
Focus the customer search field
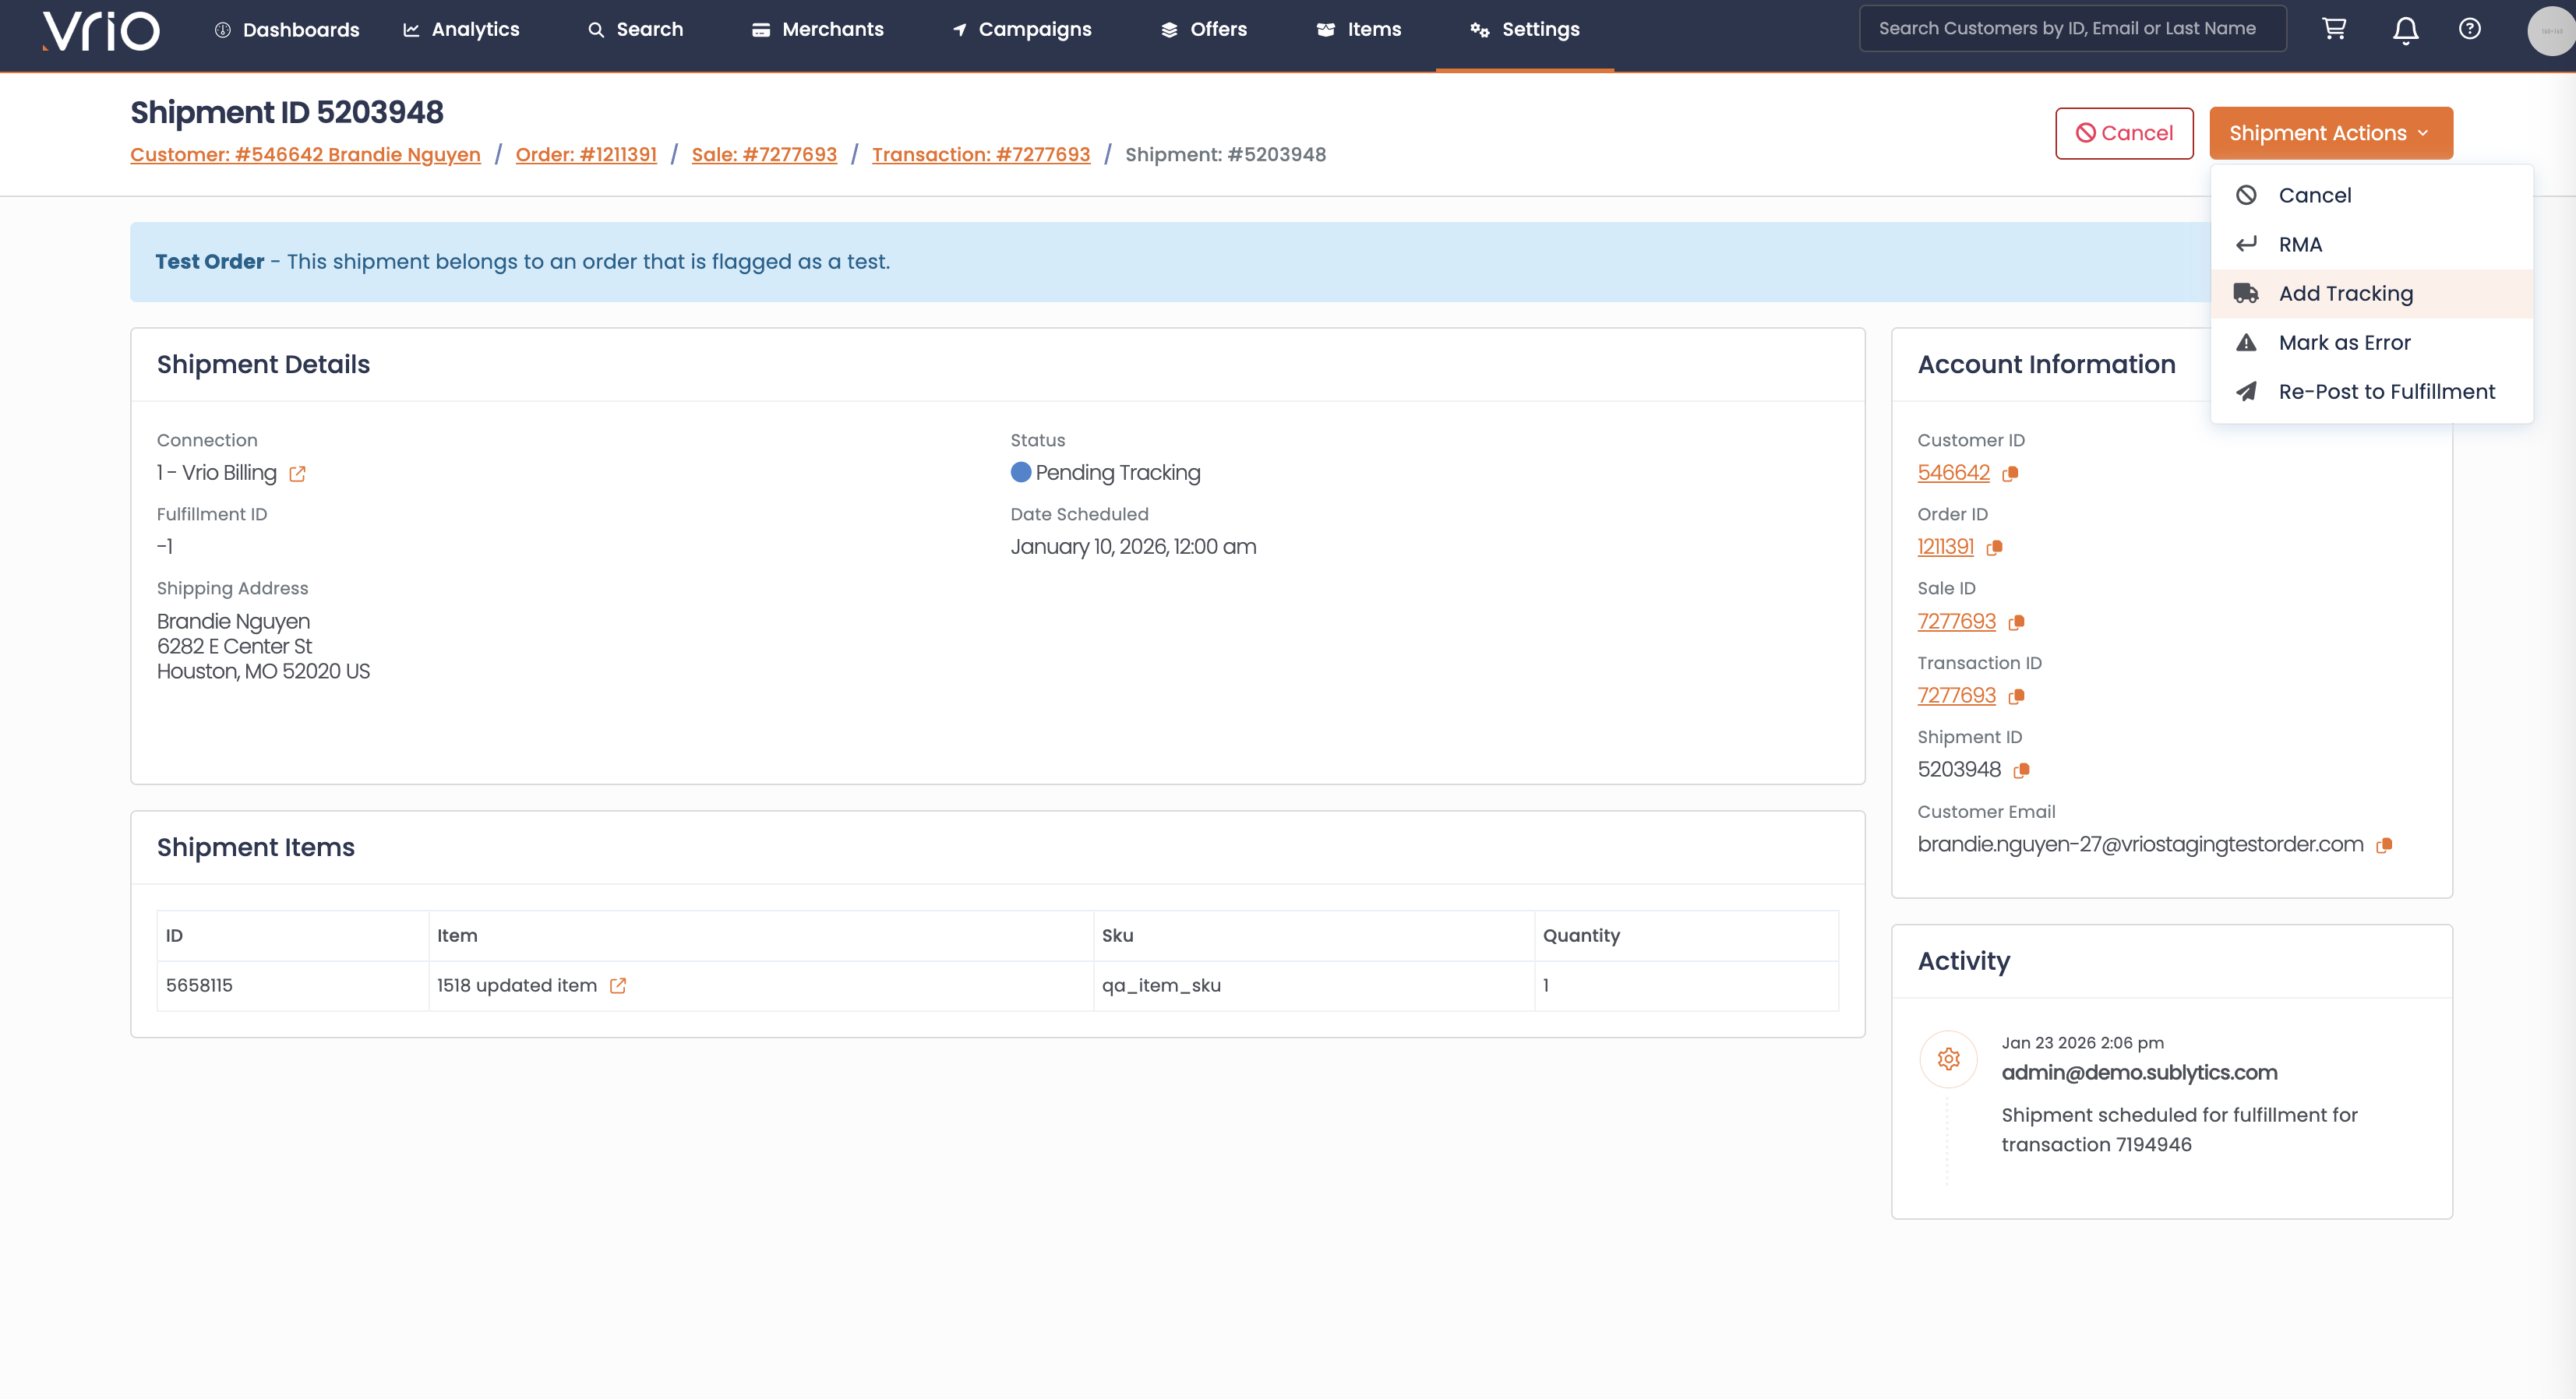2072,29
